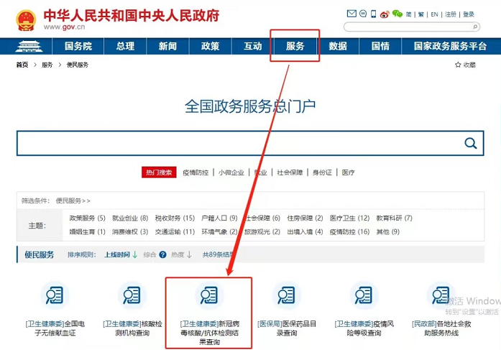This screenshot has height=350, width=501.
Task: Sort results by 上线时间
Action: 117,254
